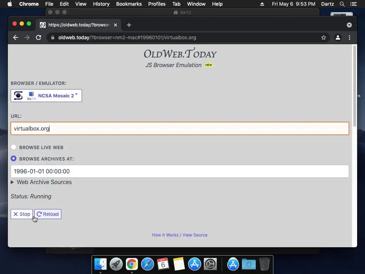Viewport: 365px width, 274px height.
Task: Open the Trash in the Dock
Action: [264, 264]
